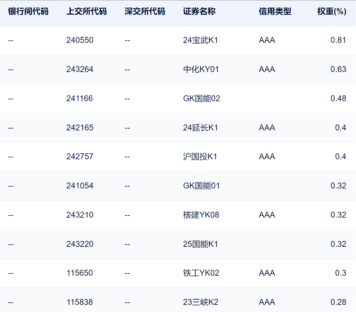The image size is (356, 312).
Task: Click the 证券名称 column header
Action: pyautogui.click(x=199, y=11)
